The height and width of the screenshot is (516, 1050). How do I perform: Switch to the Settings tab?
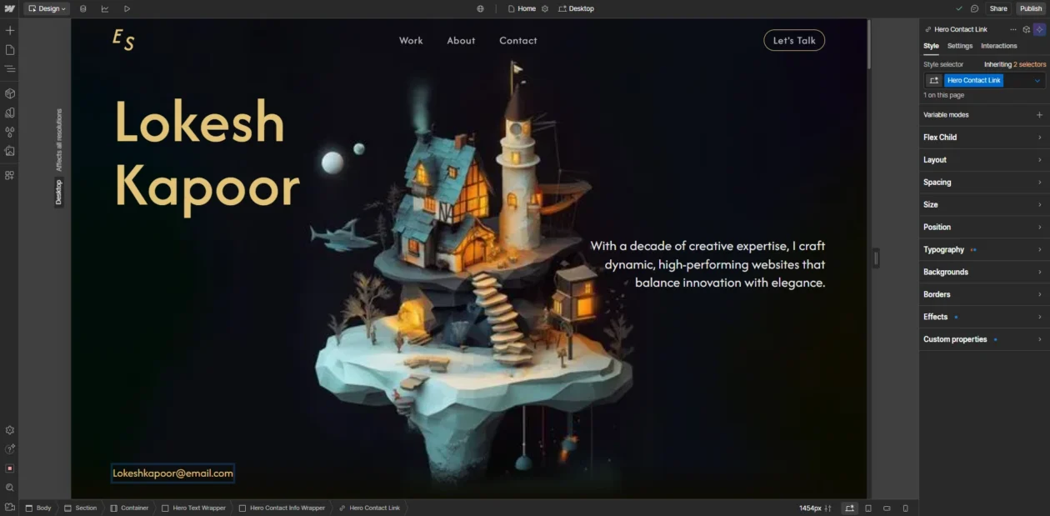pos(960,46)
